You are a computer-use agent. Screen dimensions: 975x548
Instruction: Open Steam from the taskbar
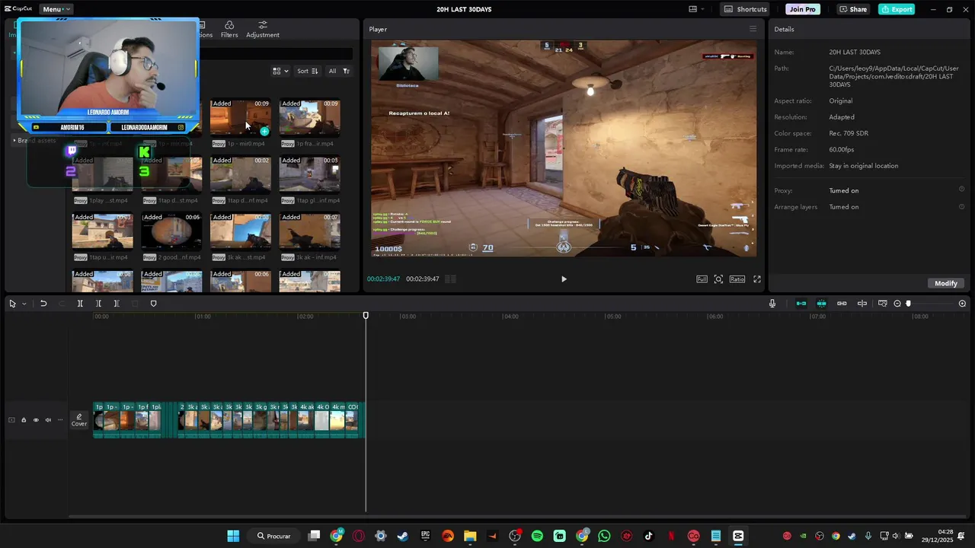coord(402,536)
